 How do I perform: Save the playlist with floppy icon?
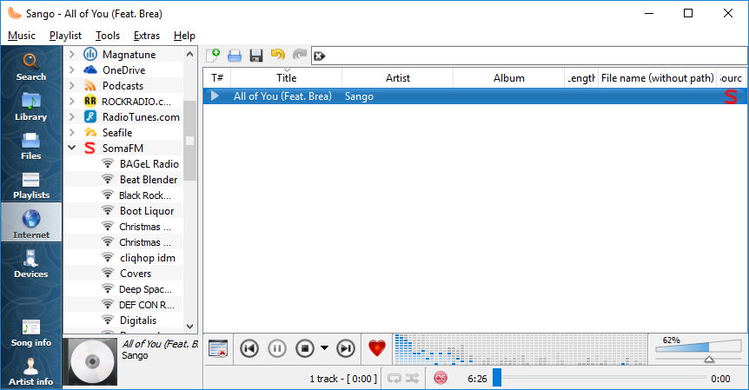256,56
